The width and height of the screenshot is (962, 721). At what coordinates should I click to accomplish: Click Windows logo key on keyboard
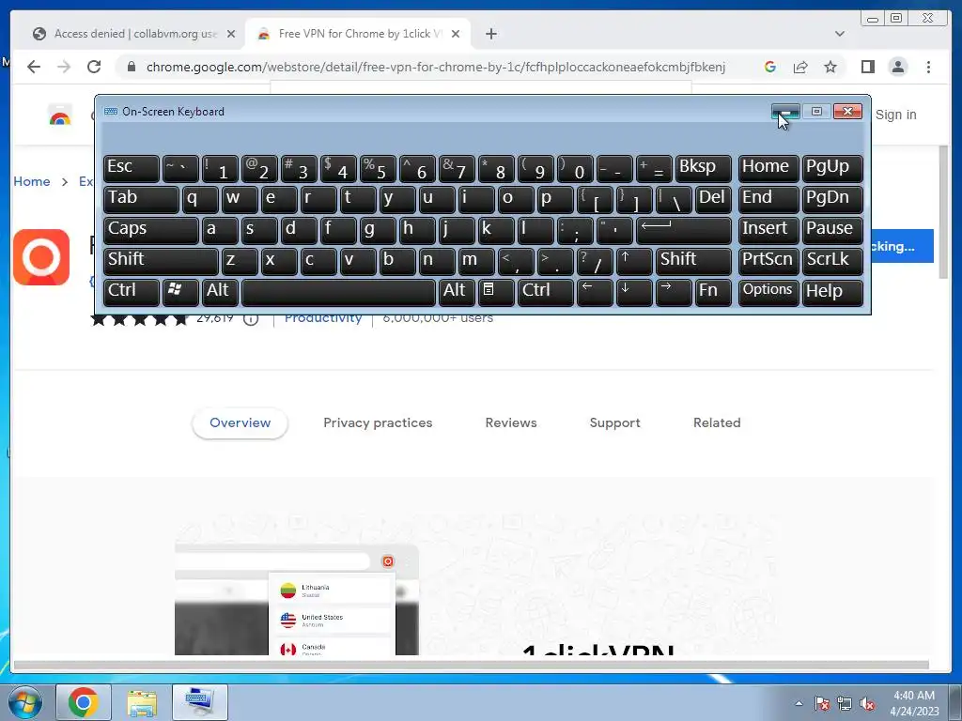(x=179, y=292)
